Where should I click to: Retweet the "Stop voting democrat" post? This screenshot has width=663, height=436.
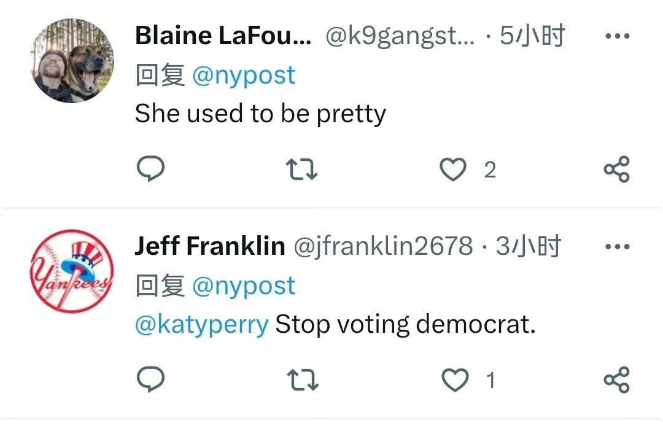(303, 380)
